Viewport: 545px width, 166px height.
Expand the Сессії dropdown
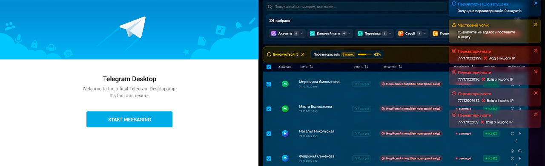tap(412, 33)
